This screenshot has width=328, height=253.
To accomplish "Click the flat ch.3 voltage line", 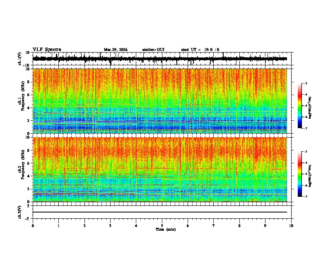I will click(160, 212).
